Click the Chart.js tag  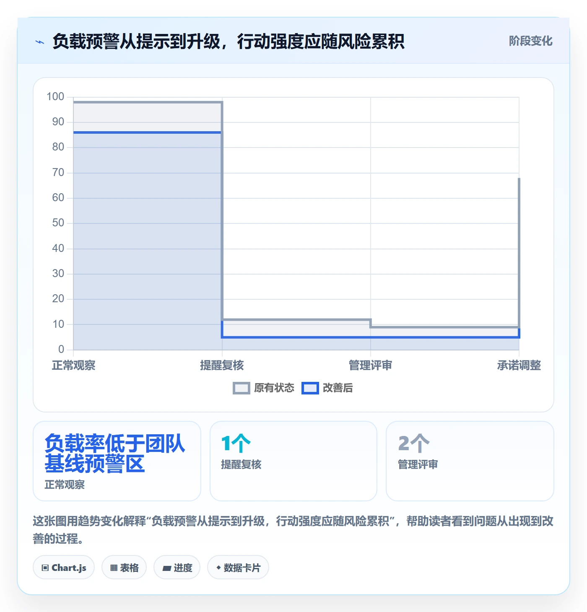(x=64, y=568)
